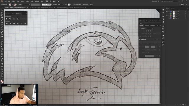Viewport: 189px width, 106px height.
Task: Click the Fill color swatch in control bar
Action: point(10,5)
